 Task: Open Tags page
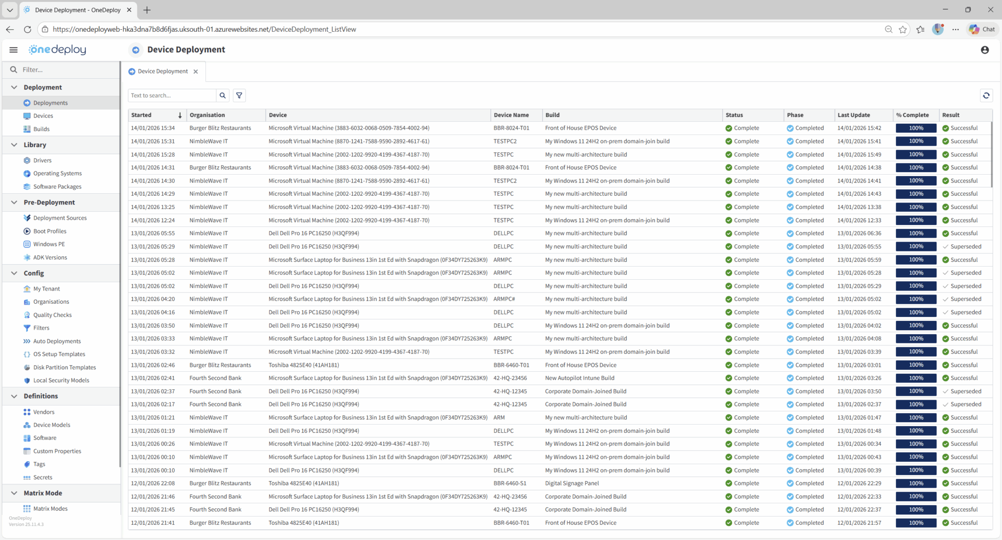[x=39, y=464]
